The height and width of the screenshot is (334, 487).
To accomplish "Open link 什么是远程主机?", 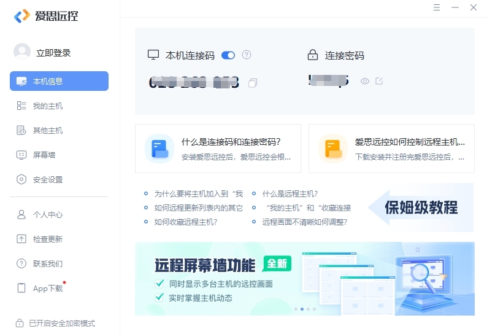I will [x=290, y=194].
